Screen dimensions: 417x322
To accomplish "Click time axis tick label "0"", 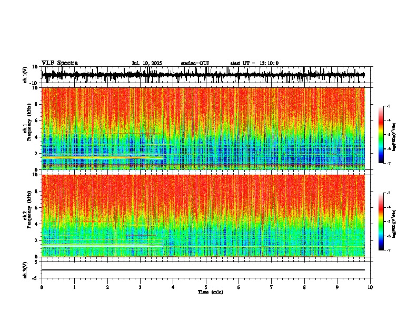I will (42, 287).
